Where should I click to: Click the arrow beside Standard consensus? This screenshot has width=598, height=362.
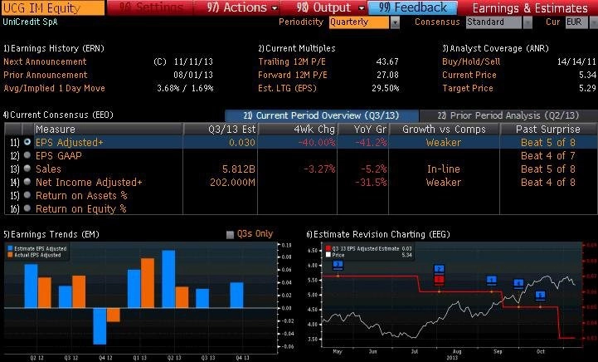point(528,22)
